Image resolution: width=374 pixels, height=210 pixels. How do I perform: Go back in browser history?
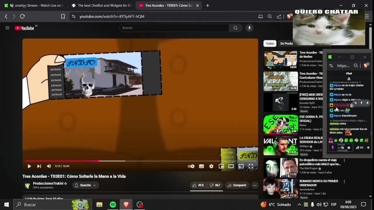[6, 17]
